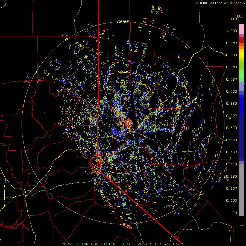Image resolution: width=246 pixels, height=246 pixels.
Task: Click the 0.573 legend value
Action: [x=232, y=128]
